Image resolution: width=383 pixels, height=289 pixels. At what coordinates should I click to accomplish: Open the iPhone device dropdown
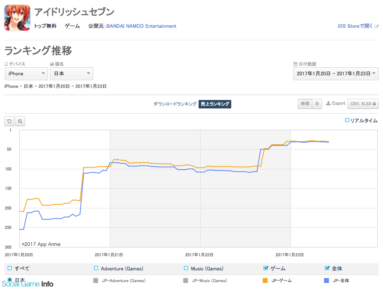tap(26, 74)
